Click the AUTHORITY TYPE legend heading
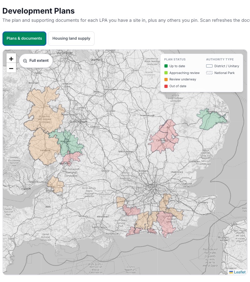250x282 pixels. coord(220,59)
